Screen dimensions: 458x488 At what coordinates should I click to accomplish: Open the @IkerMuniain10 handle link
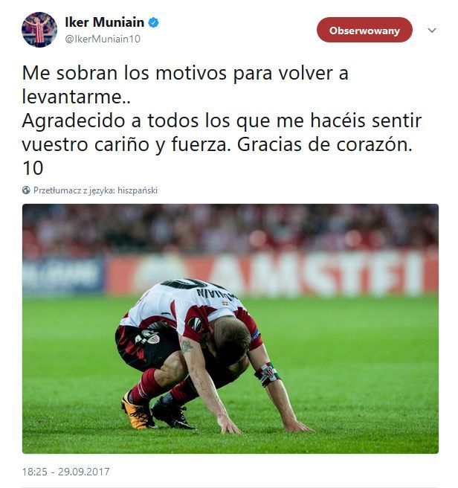[x=103, y=39]
